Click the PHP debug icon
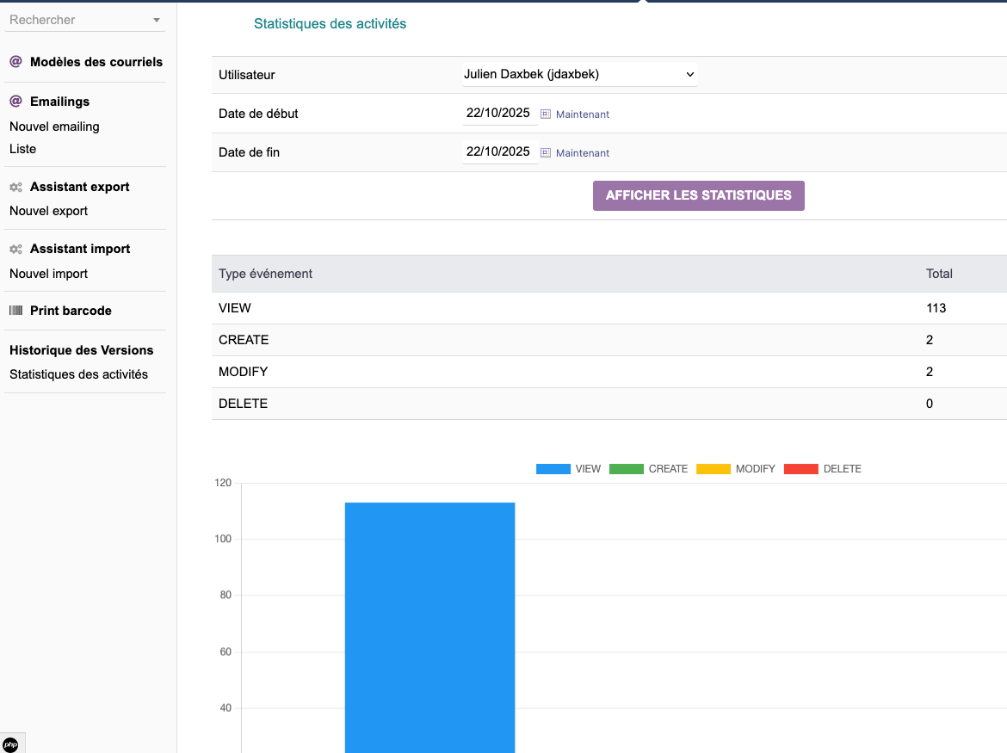 point(10,744)
